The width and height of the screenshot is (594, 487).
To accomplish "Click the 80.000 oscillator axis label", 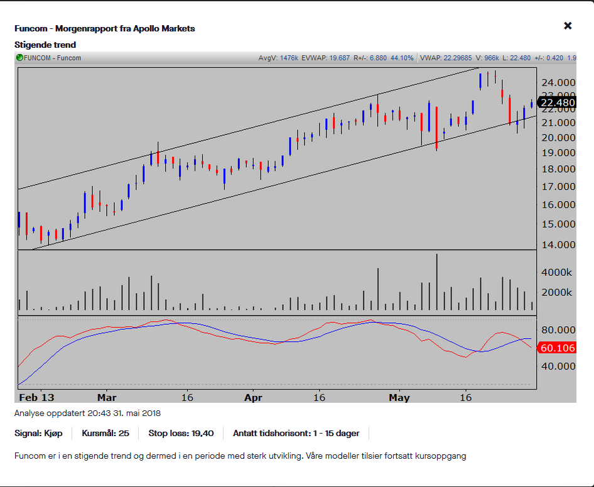I will pos(558,330).
